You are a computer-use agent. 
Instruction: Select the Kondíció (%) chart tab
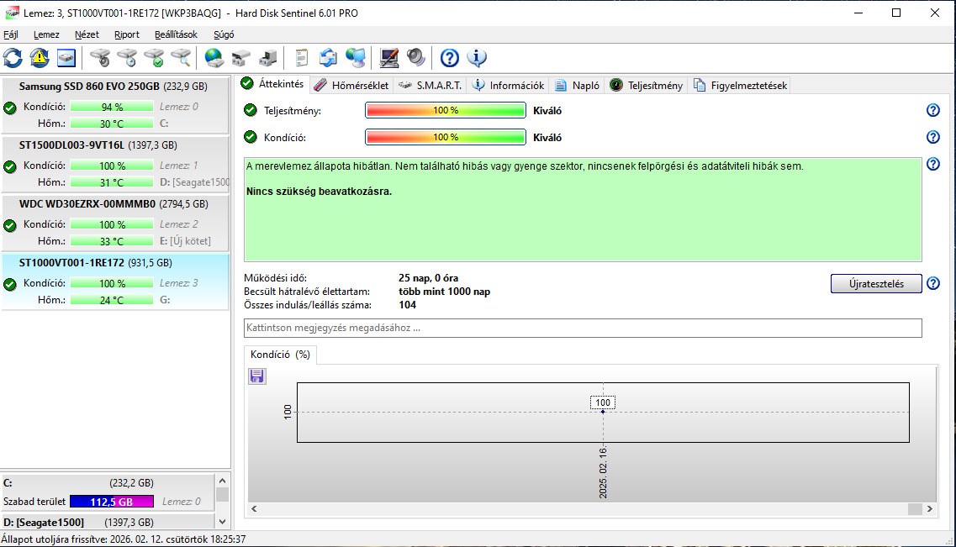click(x=281, y=355)
